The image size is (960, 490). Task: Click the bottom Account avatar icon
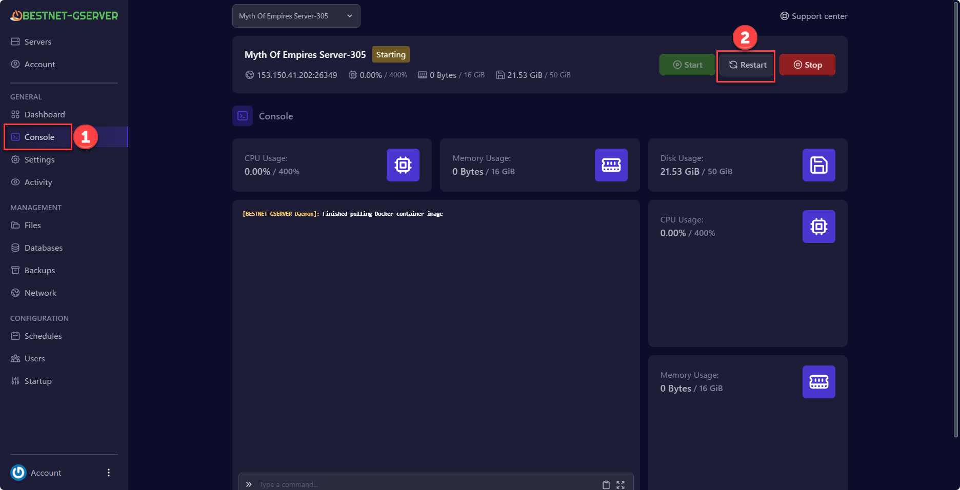point(18,473)
